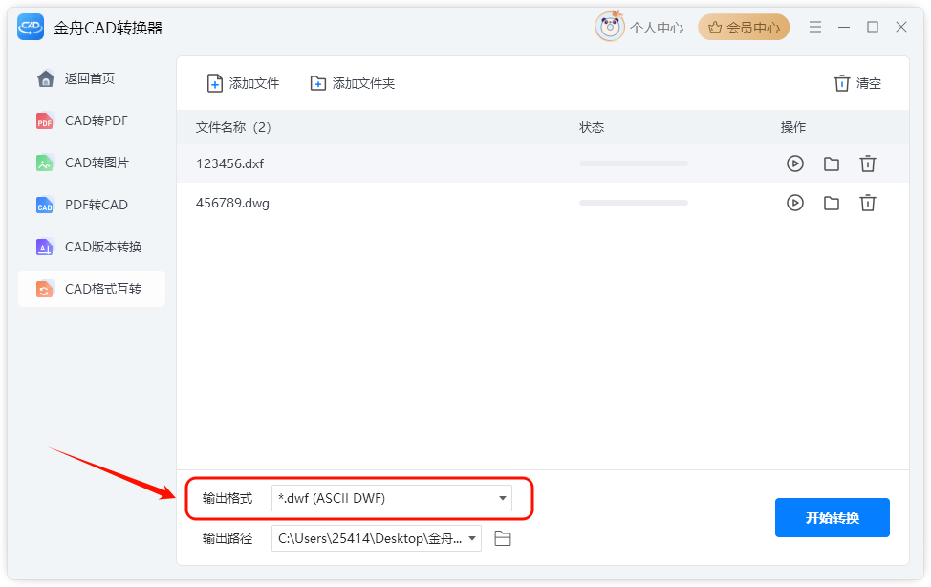The image size is (931, 587).
Task: Delete 456789.dwg from the list
Action: pos(868,204)
